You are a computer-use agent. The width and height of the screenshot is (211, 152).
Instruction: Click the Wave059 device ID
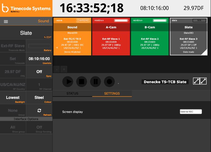coord(72,33)
